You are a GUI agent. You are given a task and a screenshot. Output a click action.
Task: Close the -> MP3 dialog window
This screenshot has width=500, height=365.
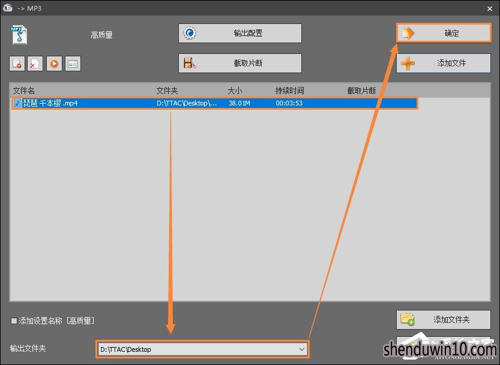(490, 8)
